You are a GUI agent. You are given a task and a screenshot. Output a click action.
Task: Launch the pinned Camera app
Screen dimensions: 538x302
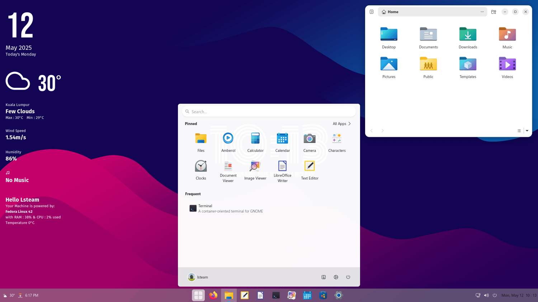310,143
